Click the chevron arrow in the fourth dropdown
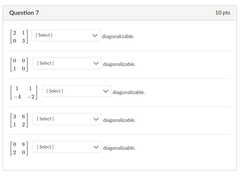This screenshot has height=178, width=242. 96,119
